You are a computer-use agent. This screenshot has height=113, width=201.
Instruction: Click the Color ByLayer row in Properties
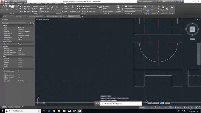18,28
